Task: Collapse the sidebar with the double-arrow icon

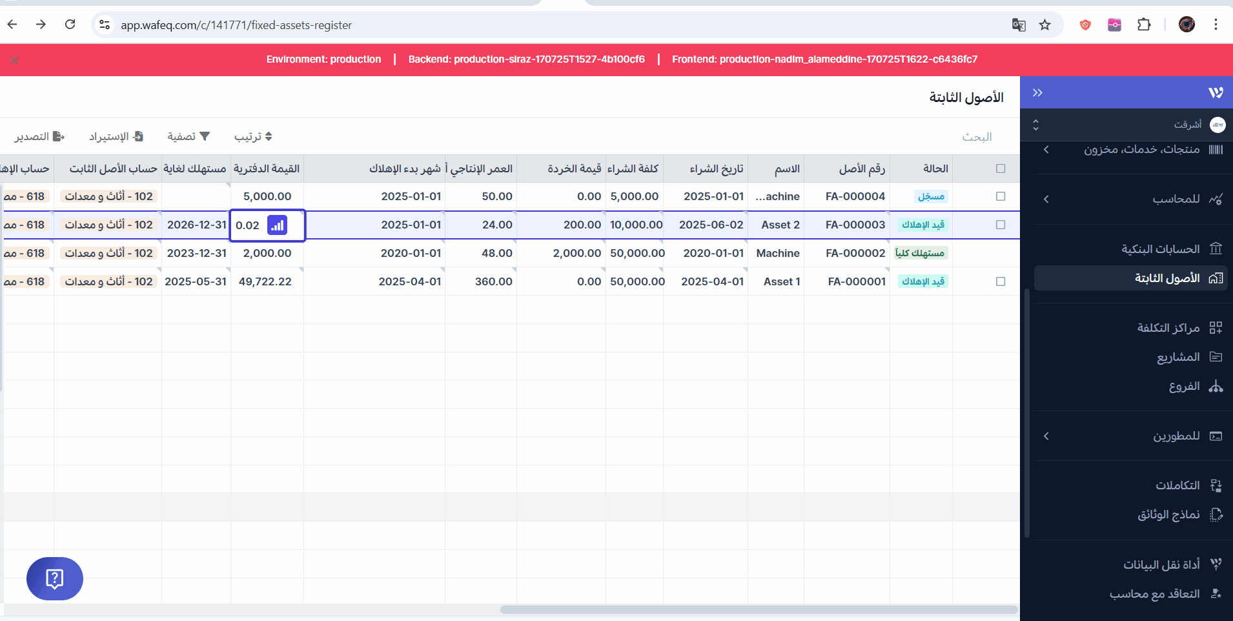Action: (1037, 92)
